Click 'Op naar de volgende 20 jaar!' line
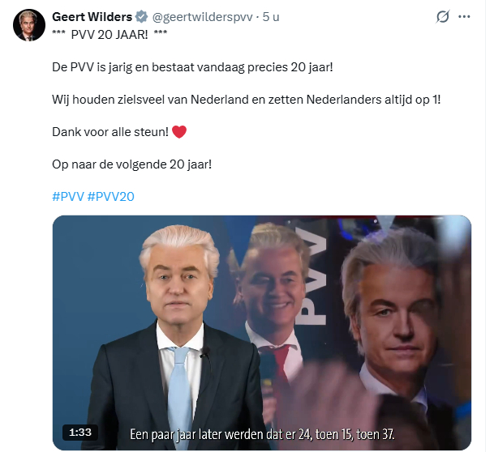The image size is (494, 452). 131,164
